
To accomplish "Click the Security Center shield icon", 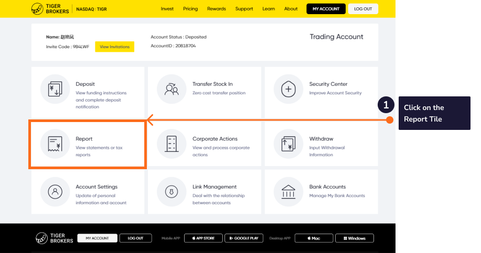I will 288,89.
